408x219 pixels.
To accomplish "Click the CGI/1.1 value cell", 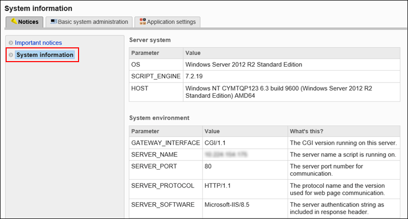I will pyautogui.click(x=245, y=143).
